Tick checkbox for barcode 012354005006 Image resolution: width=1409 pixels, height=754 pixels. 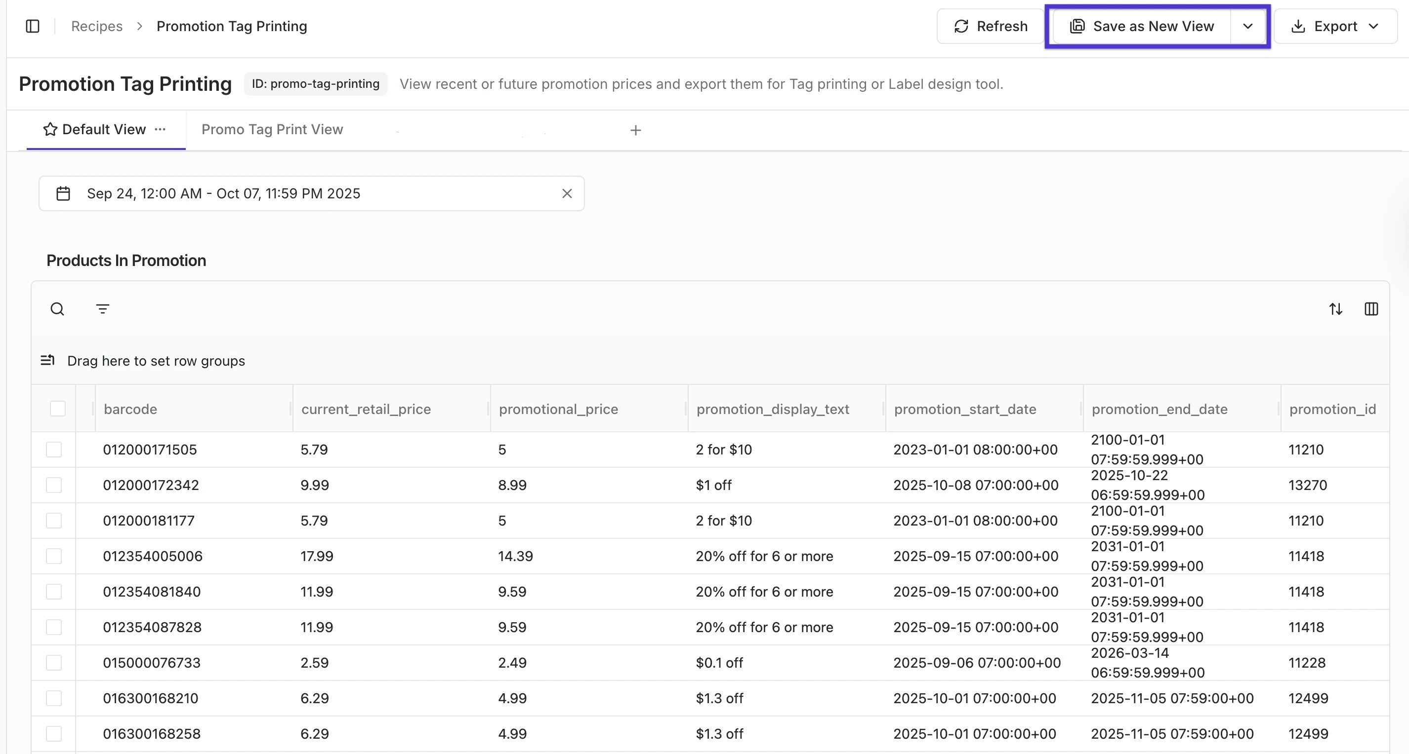(53, 556)
